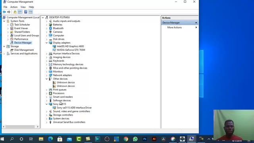Click the Up one level folder icon
254x143 pixels.
click(x=15, y=12)
